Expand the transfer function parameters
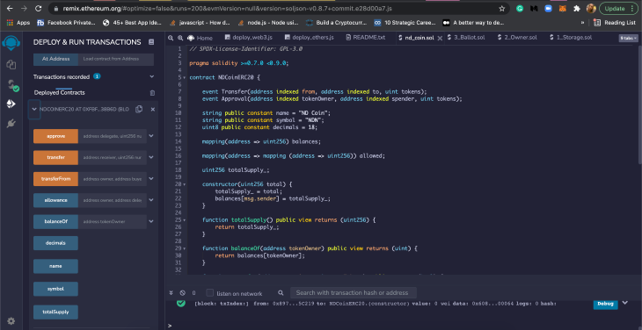 pos(151,157)
